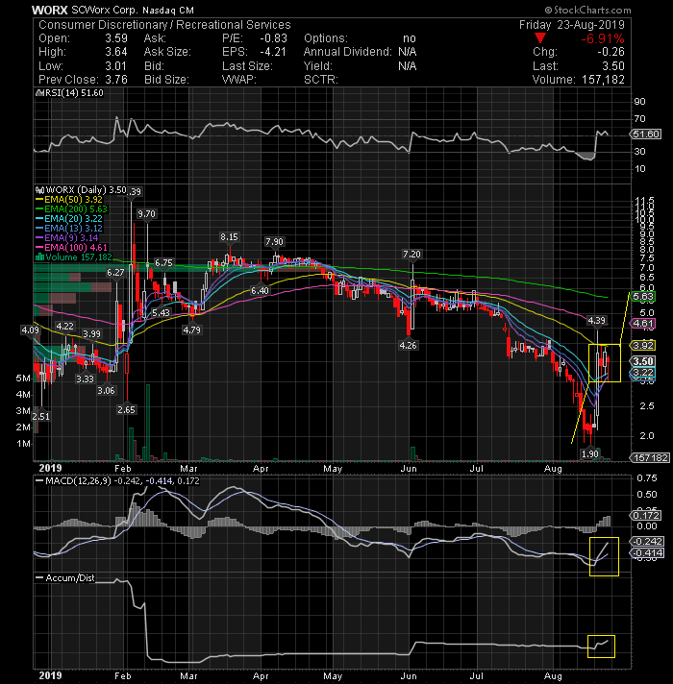The width and height of the screenshot is (673, 684).
Task: Select the Open value 3.59
Action: point(116,38)
